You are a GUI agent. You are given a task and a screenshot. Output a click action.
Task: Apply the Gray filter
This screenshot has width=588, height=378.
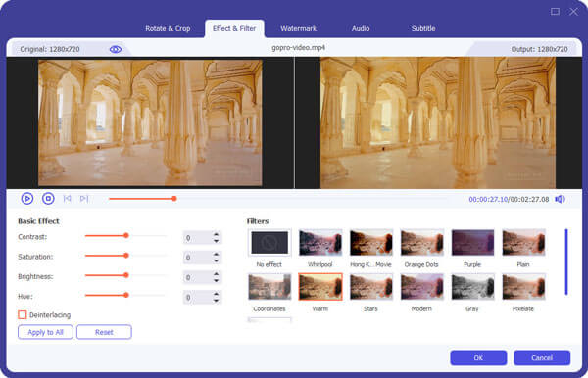472,287
